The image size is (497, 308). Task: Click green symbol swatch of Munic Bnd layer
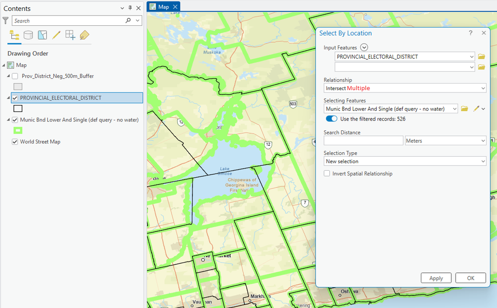18,130
